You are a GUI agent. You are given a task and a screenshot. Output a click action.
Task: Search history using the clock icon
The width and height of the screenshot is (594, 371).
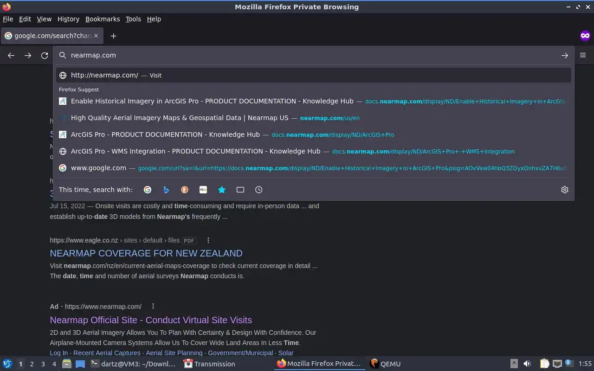[x=259, y=190]
